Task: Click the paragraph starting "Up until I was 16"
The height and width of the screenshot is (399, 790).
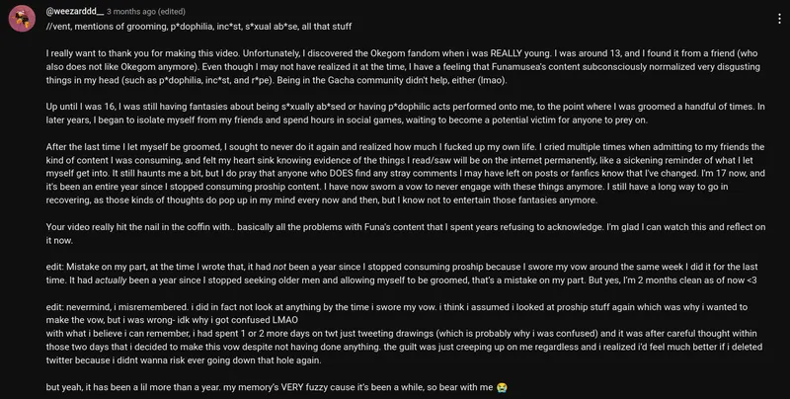Action: pos(395,119)
